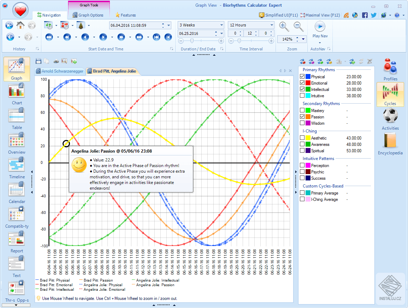The width and height of the screenshot is (408, 308).
Task: Click the decrease time interval minus button
Action: click(231, 41)
